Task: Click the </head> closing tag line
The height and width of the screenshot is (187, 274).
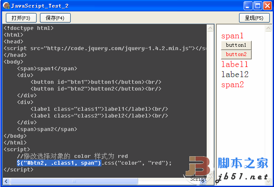Action: (x=15, y=55)
